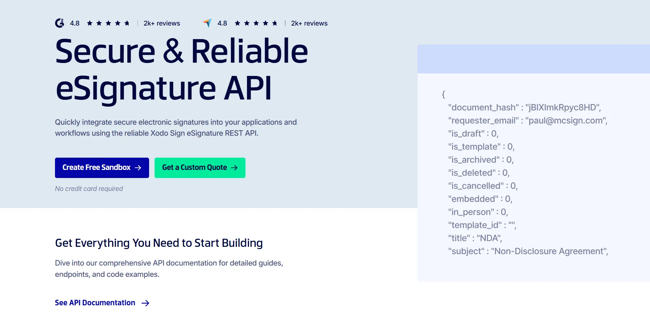Click the "template_id" line in code sample
Viewport: 650px width, 325px height.
482,225
